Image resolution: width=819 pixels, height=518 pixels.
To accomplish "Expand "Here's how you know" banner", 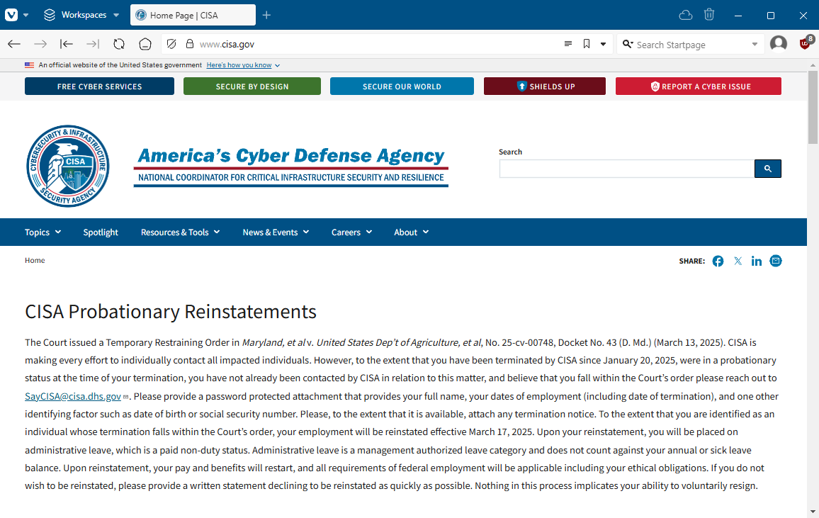I will [244, 65].
